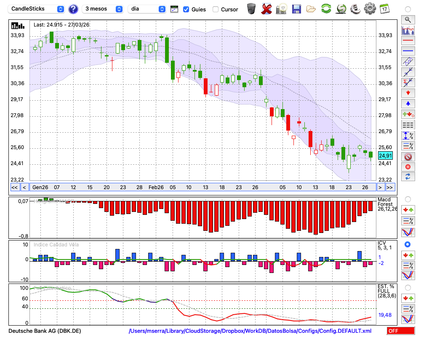Enable the Cursor checkbox
Screen dimensions: 421x337
[216, 9]
